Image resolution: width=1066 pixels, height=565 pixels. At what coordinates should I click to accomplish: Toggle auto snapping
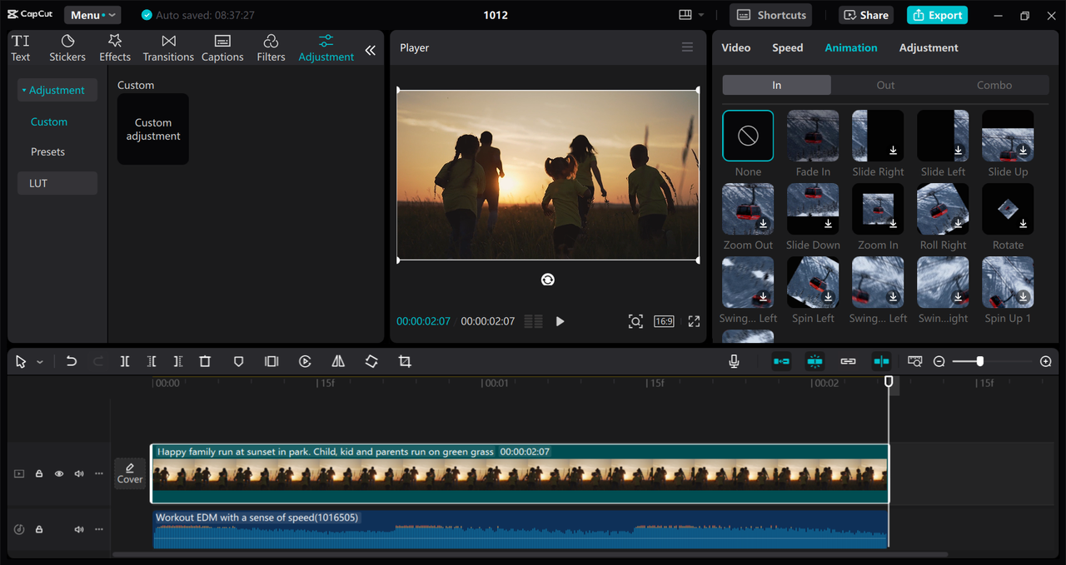[x=814, y=361]
